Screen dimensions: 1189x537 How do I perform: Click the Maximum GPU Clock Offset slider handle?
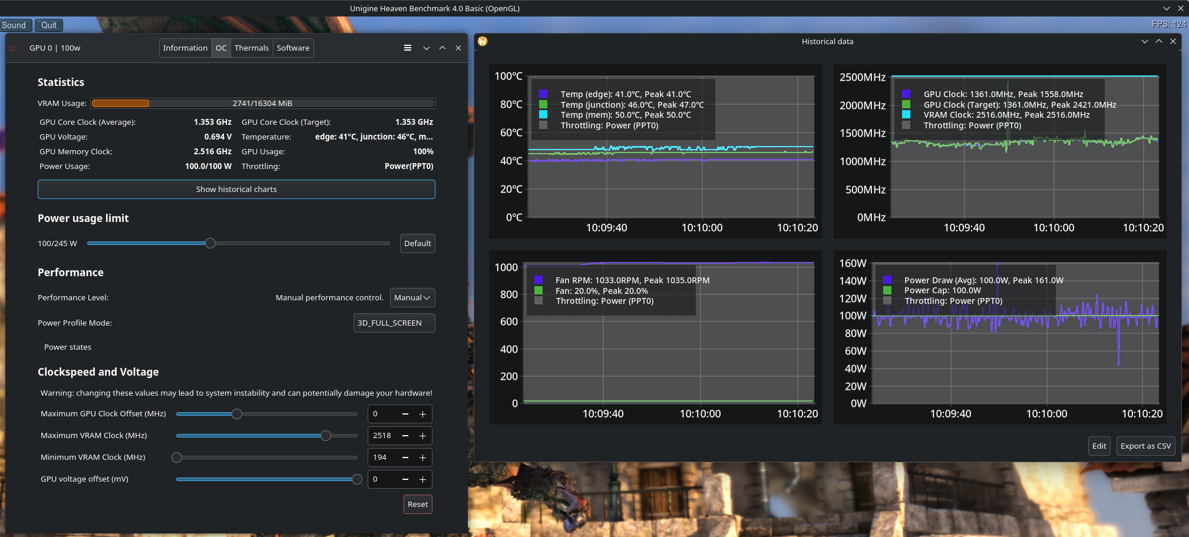point(237,414)
